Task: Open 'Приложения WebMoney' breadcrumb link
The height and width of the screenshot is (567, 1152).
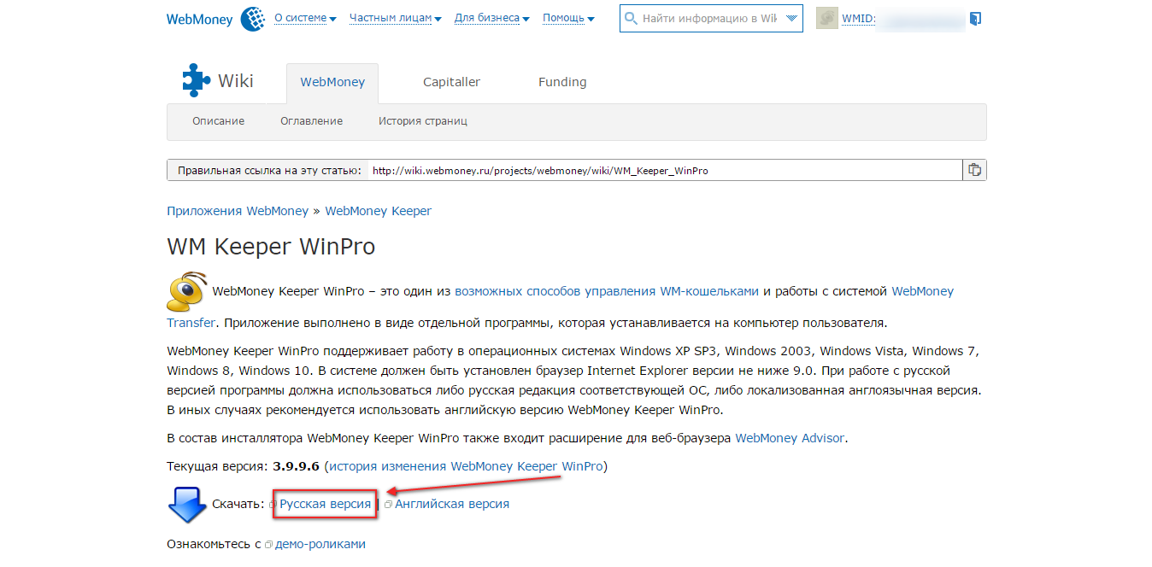Action: point(238,211)
